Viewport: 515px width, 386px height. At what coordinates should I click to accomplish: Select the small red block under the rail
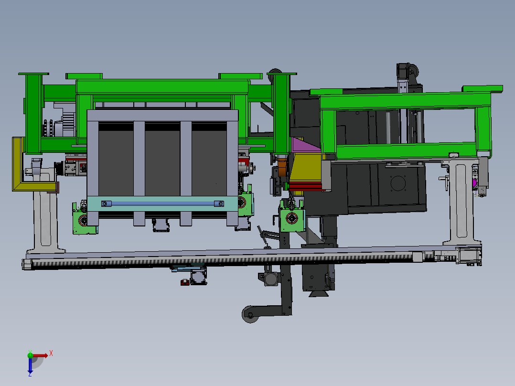click(185, 282)
